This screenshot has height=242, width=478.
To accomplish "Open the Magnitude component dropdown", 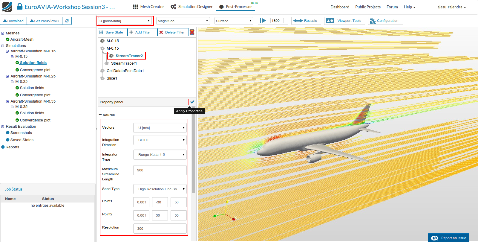I will [x=183, y=21].
